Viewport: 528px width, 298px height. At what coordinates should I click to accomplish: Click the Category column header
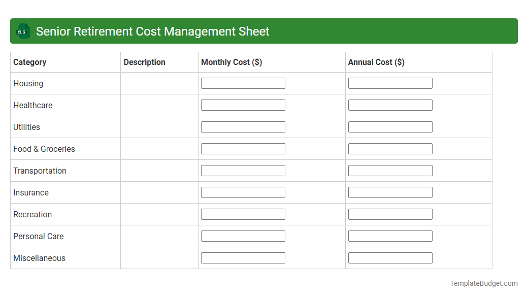click(x=29, y=62)
